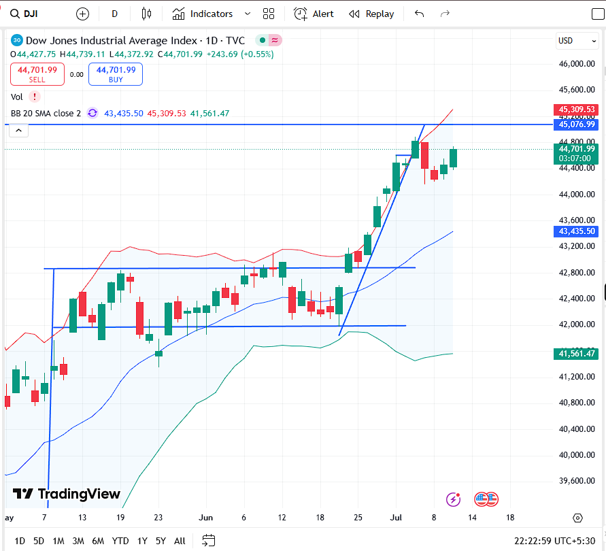Click the +243.69 (+0.55%) change value
Image resolution: width=606 pixels, height=551 pixels.
pyautogui.click(x=240, y=54)
